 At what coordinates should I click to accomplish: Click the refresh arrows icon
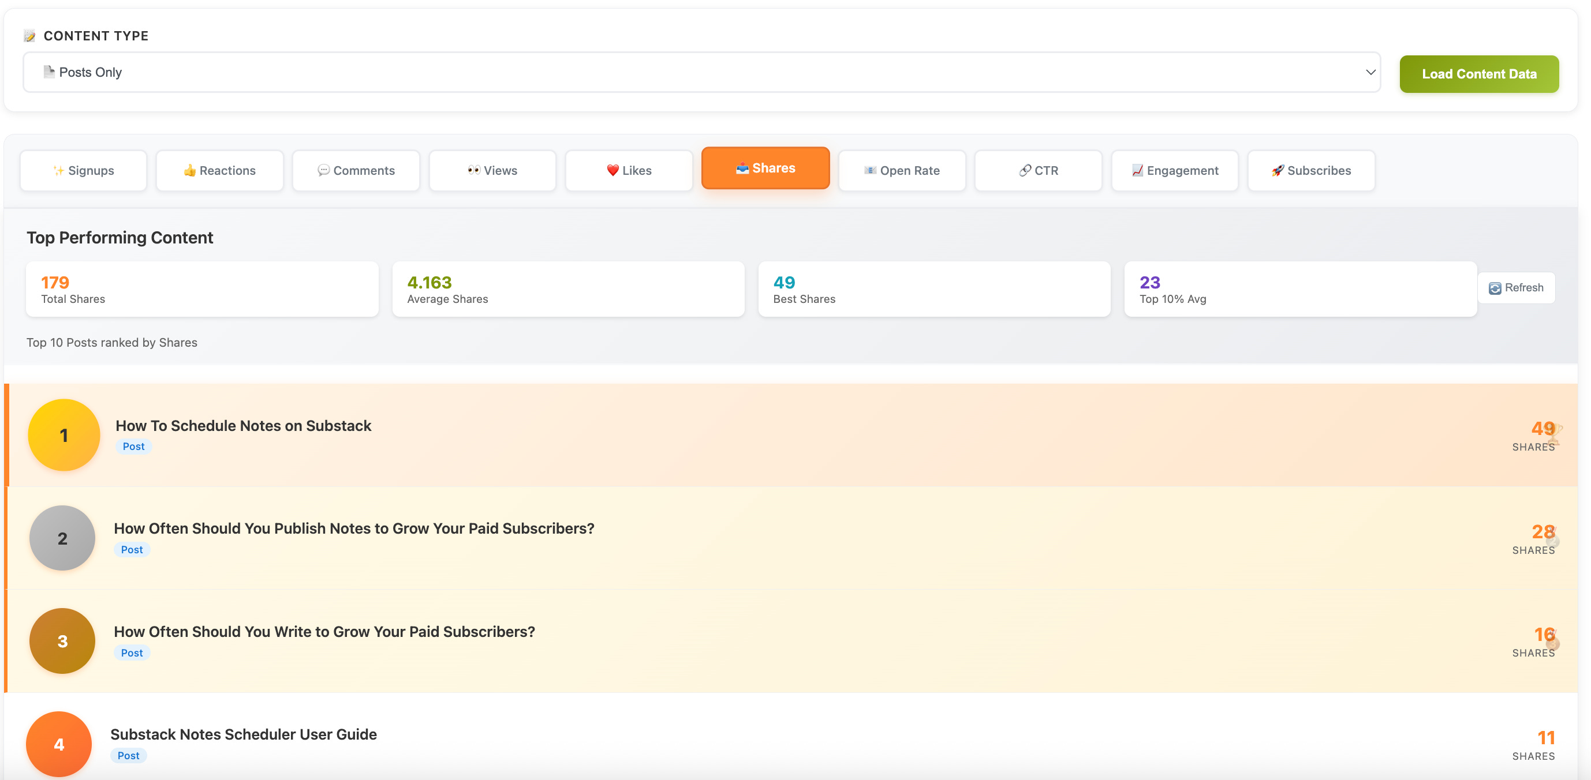[1495, 288]
